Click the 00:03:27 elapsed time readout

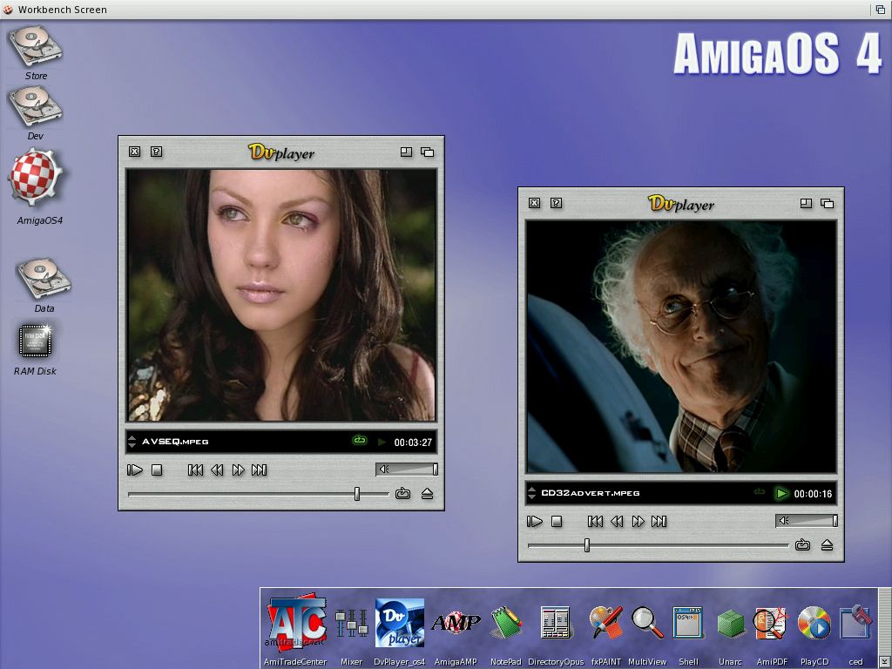413,442
